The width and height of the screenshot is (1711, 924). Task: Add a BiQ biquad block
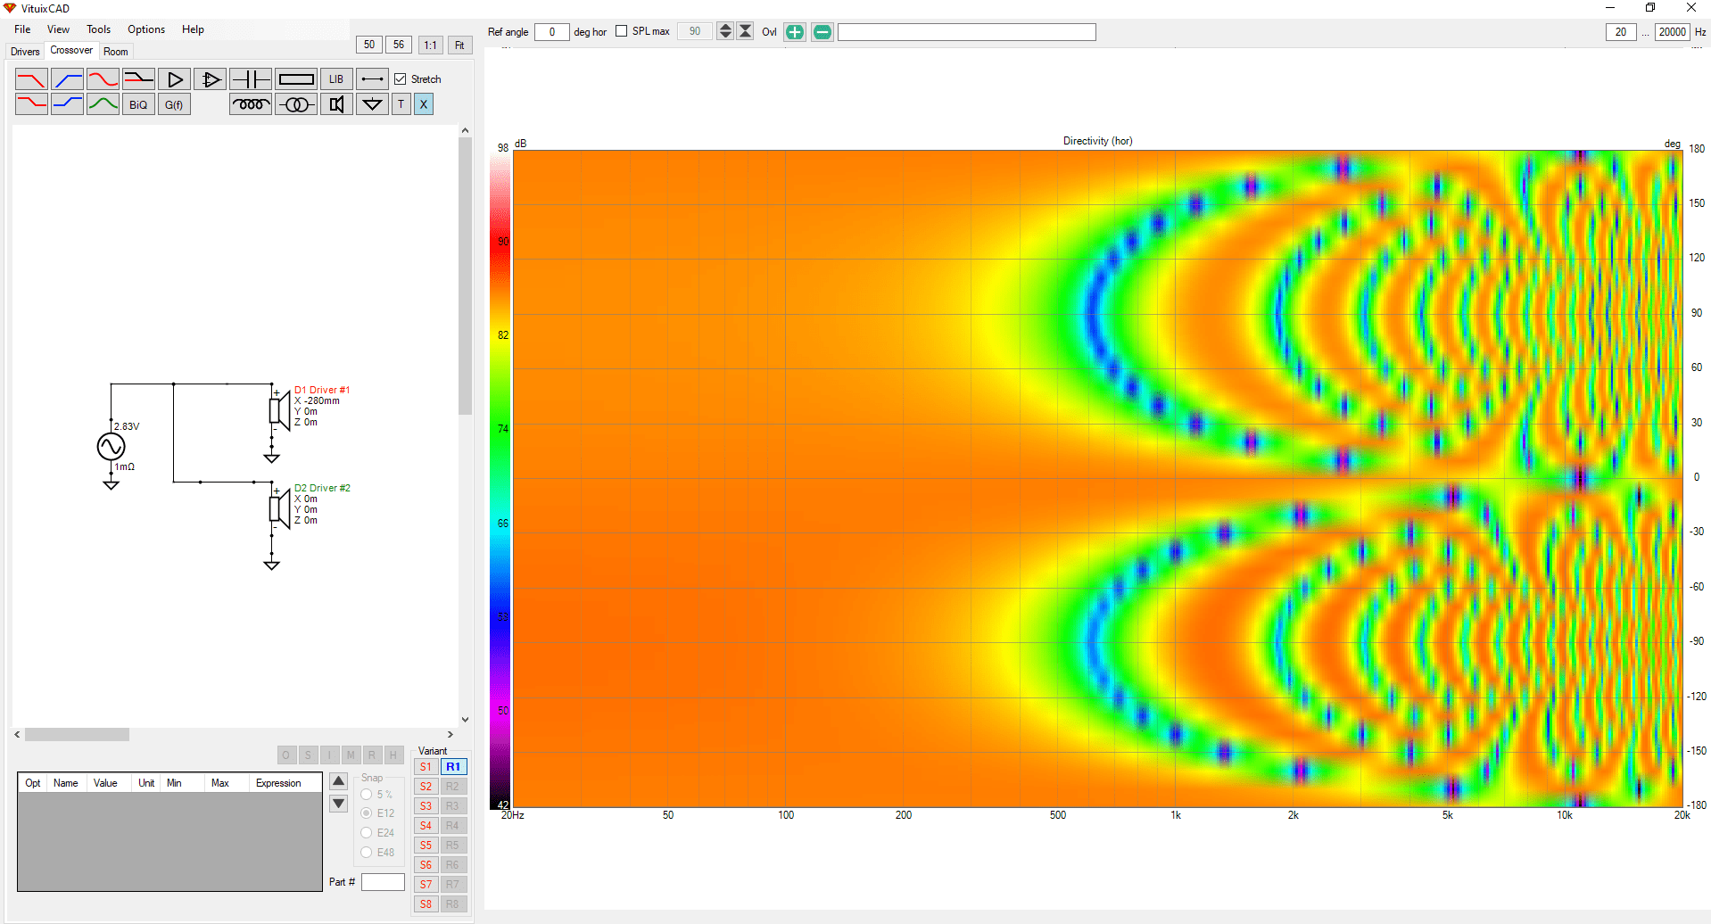[x=138, y=104]
